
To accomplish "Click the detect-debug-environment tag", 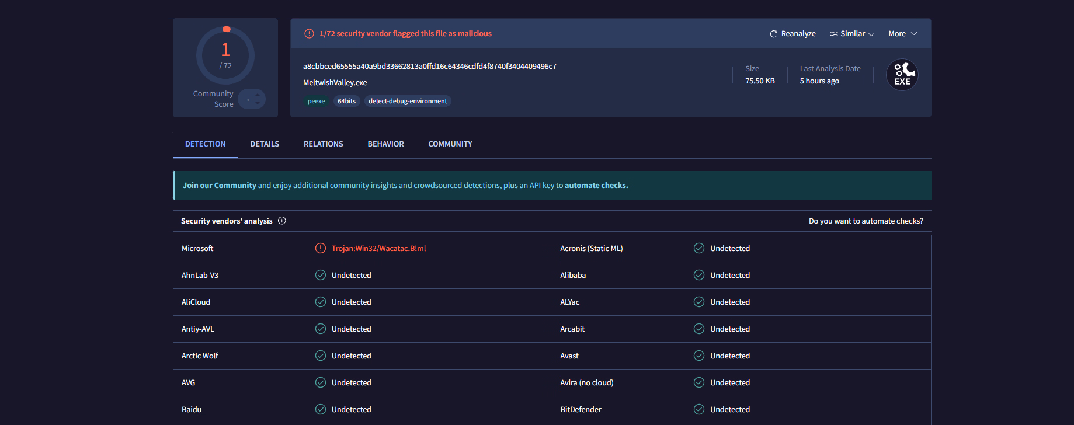I will (x=408, y=101).
